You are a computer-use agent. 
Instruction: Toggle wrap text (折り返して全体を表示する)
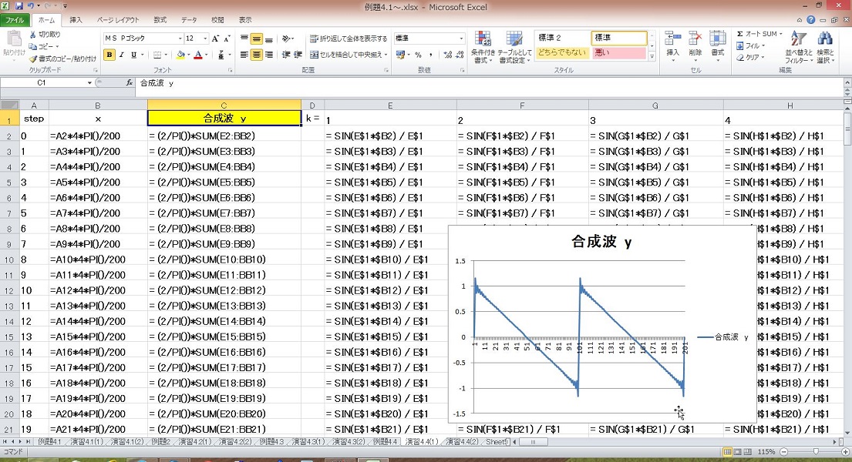[x=349, y=38]
